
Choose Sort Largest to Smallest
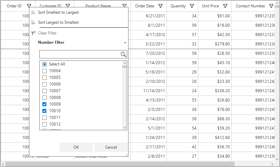tap(58, 22)
